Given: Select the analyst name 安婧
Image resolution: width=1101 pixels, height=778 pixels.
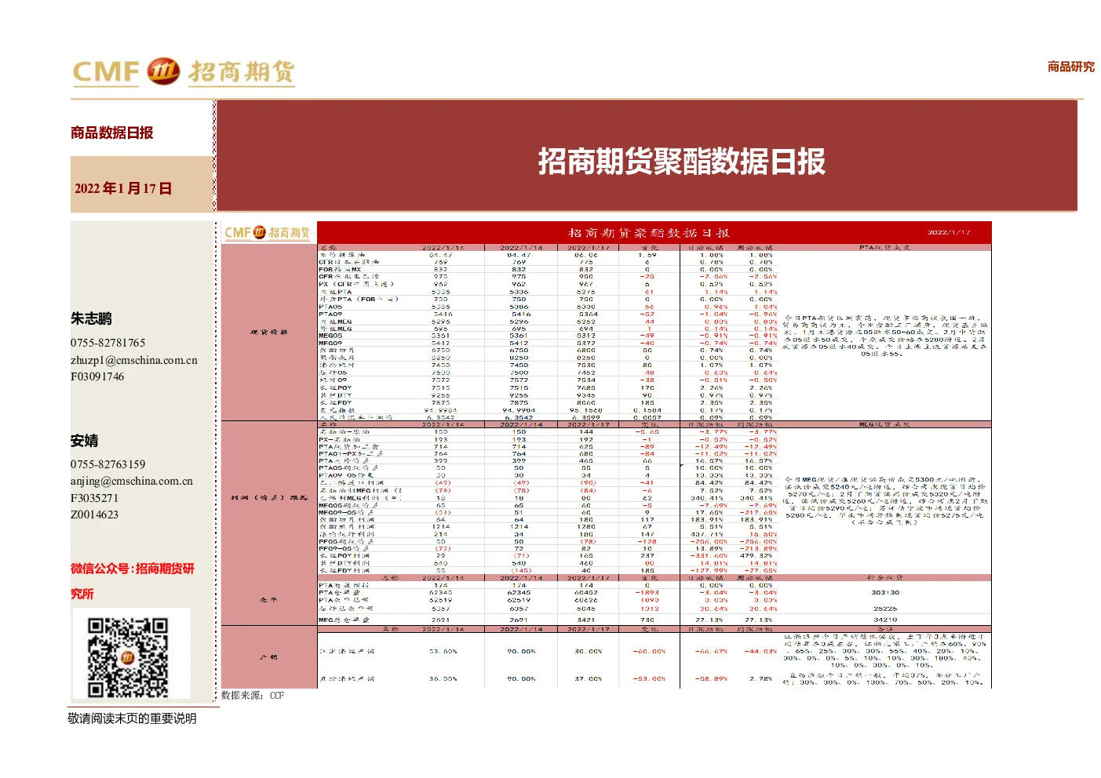Looking at the screenshot, I should click(84, 441).
